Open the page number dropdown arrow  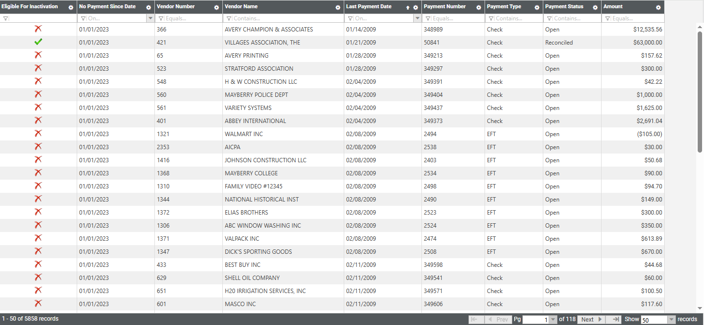(x=553, y=320)
